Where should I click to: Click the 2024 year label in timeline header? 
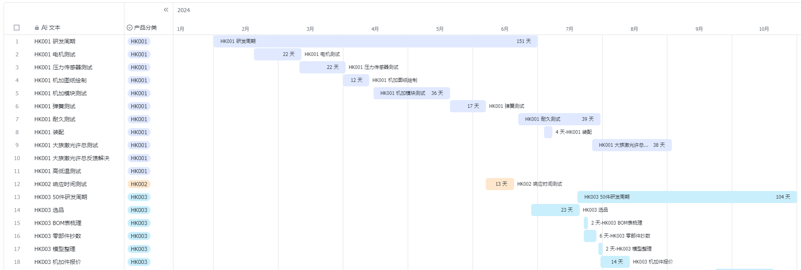click(x=184, y=10)
